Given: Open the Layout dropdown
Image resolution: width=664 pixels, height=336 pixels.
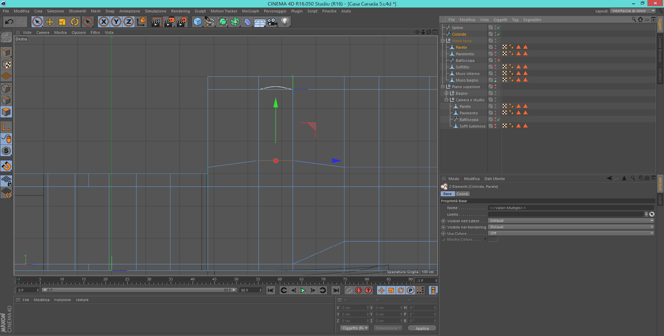Looking at the screenshot, I should pyautogui.click(x=633, y=11).
